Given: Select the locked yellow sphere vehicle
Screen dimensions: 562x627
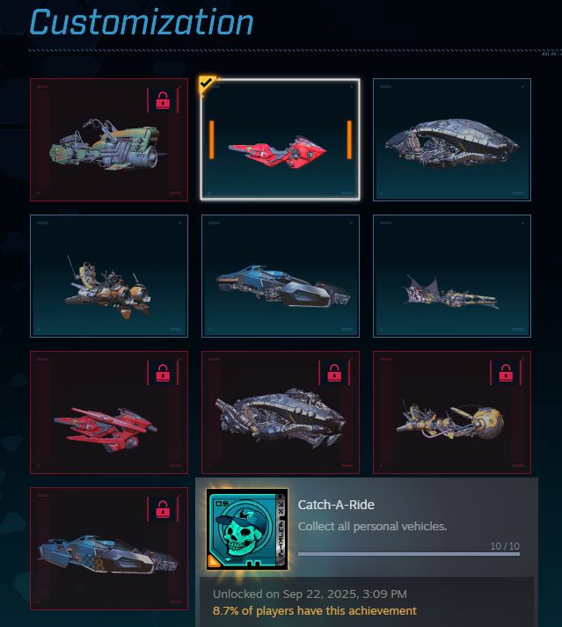Looking at the screenshot, I should [451, 412].
